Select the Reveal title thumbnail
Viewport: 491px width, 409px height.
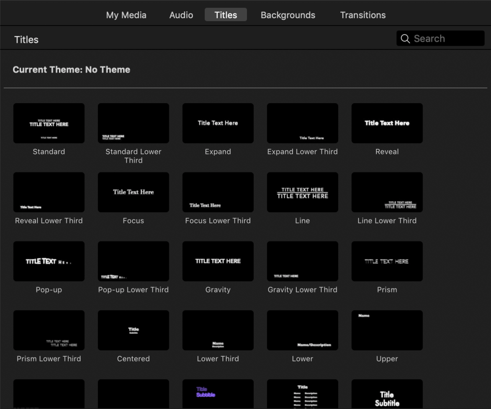(387, 123)
